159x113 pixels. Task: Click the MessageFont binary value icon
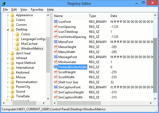tap(56, 57)
